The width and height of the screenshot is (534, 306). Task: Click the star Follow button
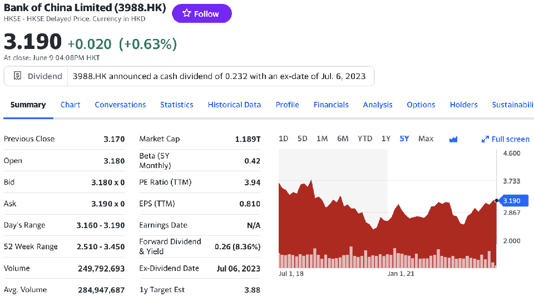201,14
